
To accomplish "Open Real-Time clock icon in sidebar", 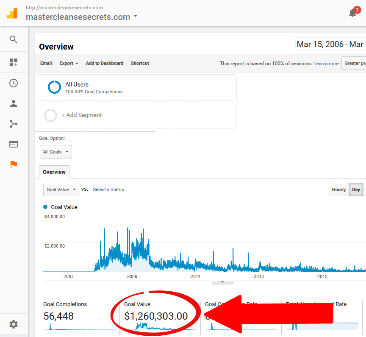I will point(13,83).
